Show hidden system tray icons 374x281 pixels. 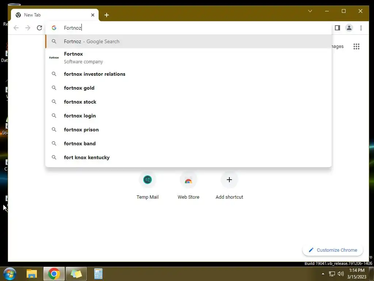click(323, 274)
